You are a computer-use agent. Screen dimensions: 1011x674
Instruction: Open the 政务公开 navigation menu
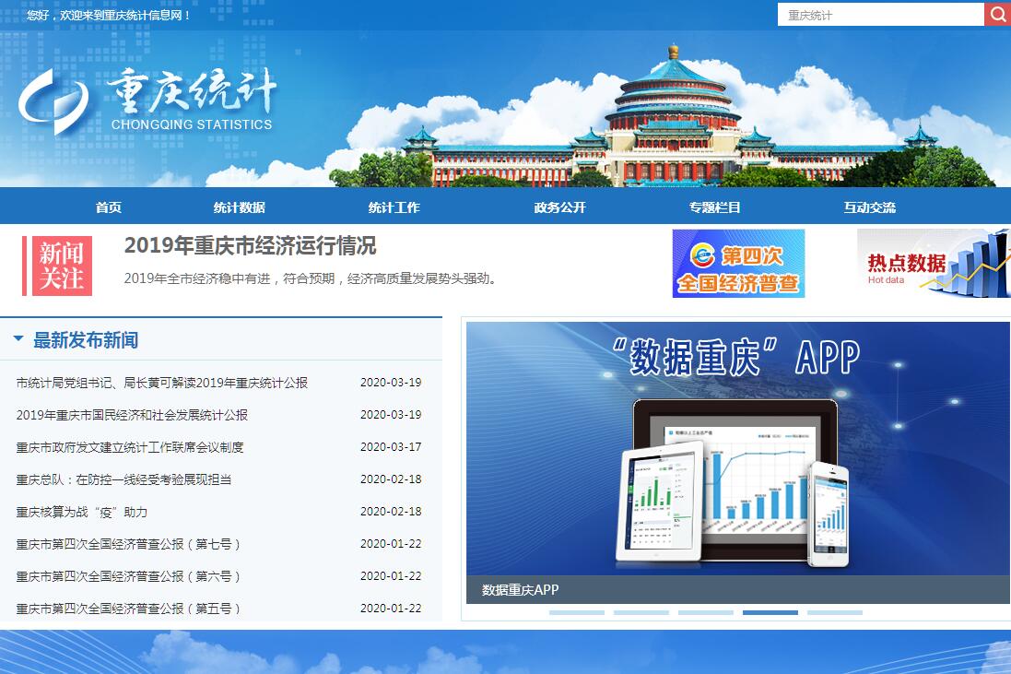pos(559,207)
